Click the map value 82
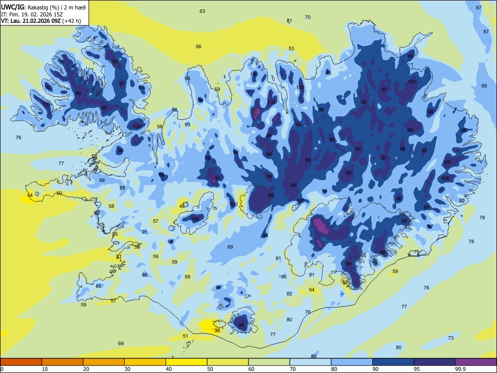Screen dimensions: 497x373 click(x=289, y=294)
